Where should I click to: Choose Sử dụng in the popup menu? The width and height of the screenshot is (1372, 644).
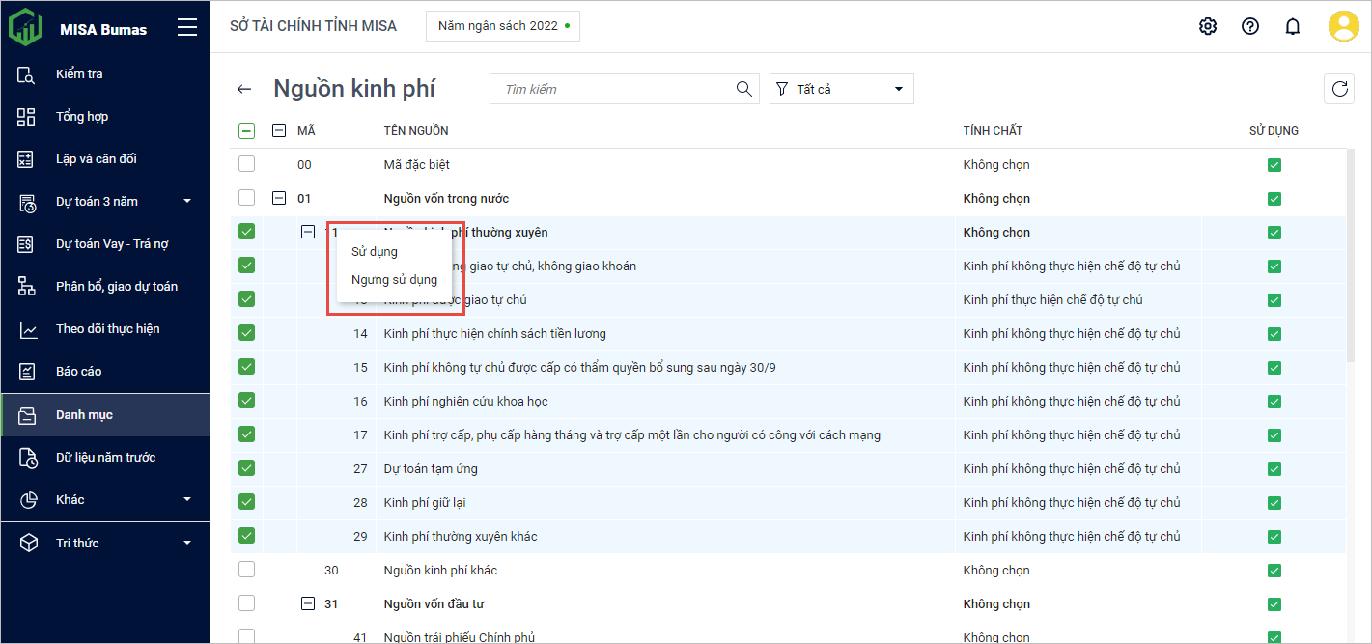pyautogui.click(x=375, y=251)
